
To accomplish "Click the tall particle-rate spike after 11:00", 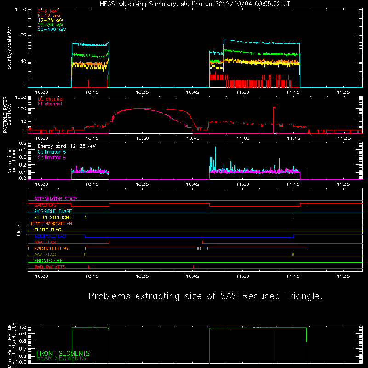I will (275, 120).
